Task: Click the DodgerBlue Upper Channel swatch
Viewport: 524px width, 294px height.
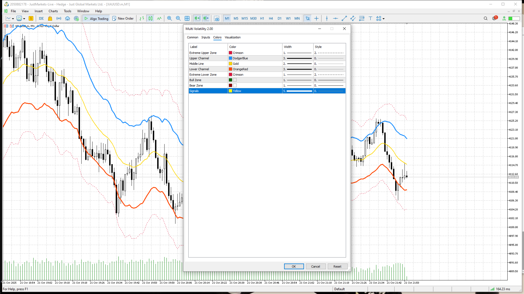Action: [231, 58]
